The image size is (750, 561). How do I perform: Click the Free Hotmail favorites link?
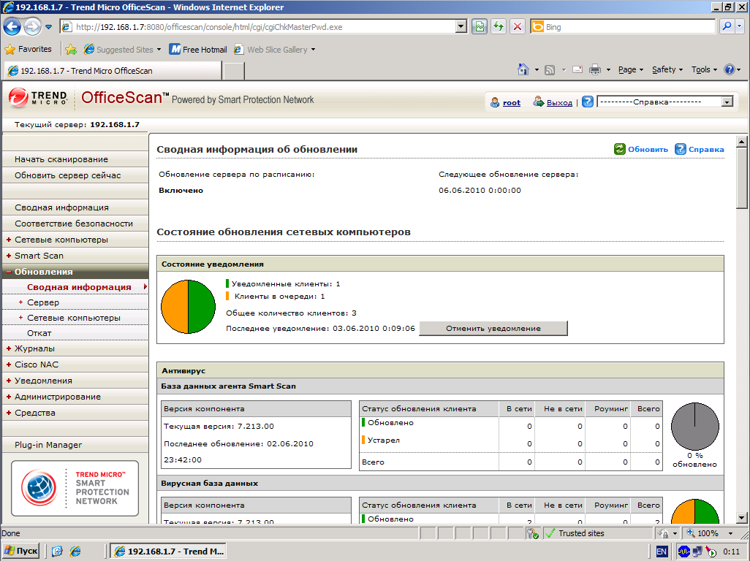(x=199, y=49)
